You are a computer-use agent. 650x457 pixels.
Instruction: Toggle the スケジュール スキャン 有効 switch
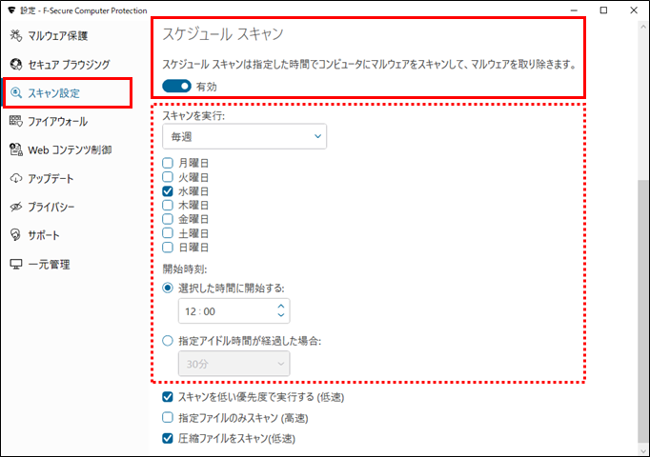[x=176, y=86]
